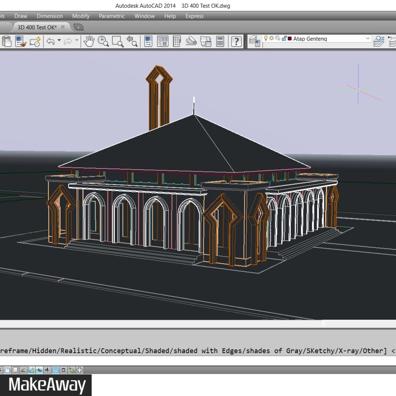Click the Match Properties brush icon
This screenshot has width=396, height=396.
pyautogui.click(x=20, y=41)
